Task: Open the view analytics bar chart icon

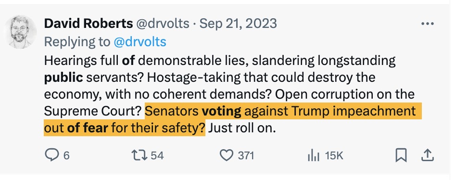Action: click(313, 155)
